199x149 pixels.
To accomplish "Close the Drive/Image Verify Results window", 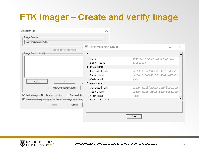I will pos(180,47).
